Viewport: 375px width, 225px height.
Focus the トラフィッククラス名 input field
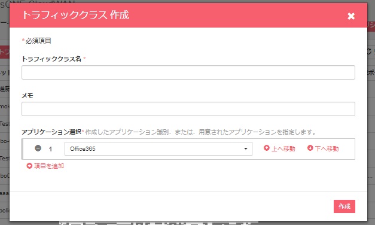click(x=188, y=72)
